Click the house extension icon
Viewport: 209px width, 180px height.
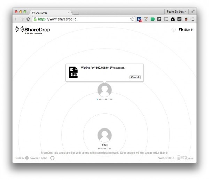coord(173,19)
